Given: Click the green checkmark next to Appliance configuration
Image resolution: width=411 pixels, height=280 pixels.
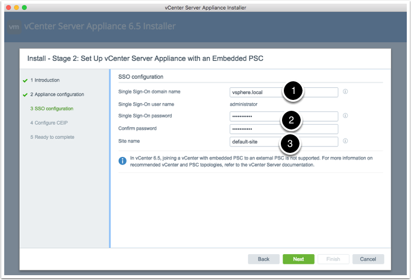Looking at the screenshot, I should [25, 95].
